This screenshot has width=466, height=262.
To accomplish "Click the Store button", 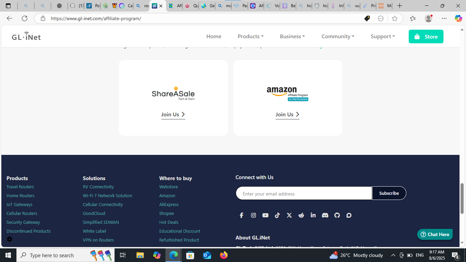I will (426, 37).
